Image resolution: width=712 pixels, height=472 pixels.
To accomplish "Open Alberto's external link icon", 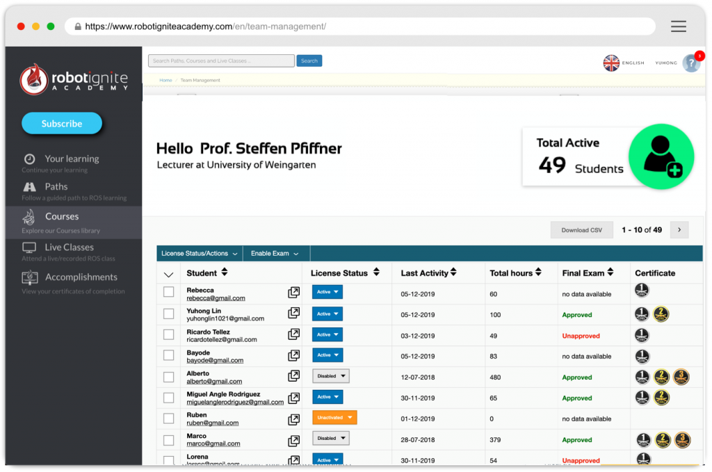I will (294, 376).
